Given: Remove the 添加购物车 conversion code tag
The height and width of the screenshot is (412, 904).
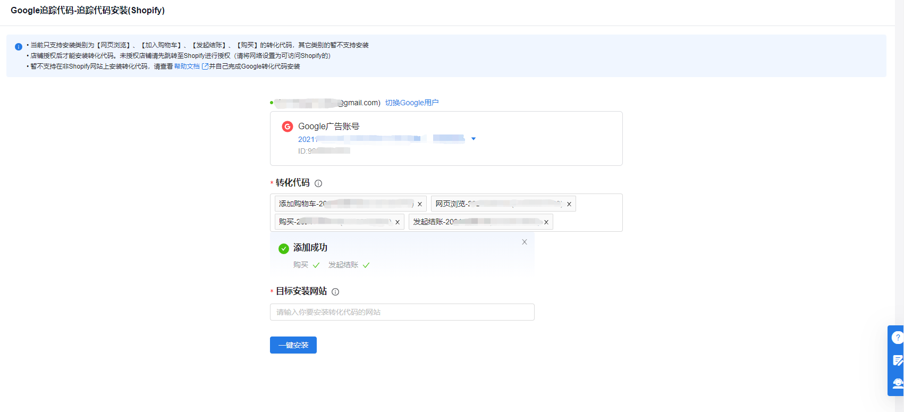Looking at the screenshot, I should click(420, 204).
